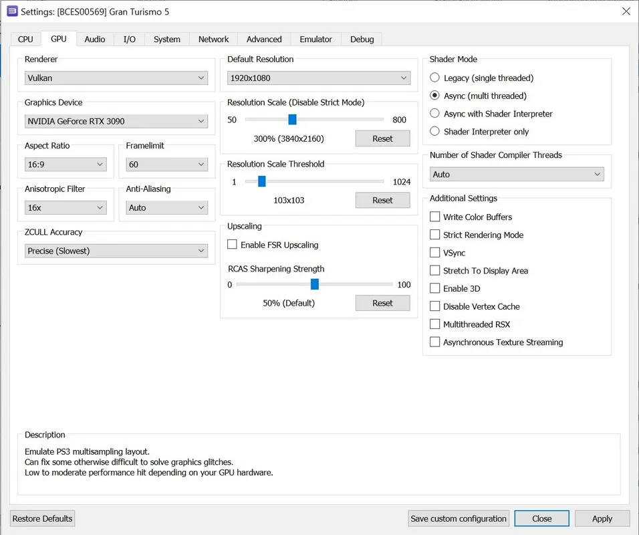Open the Anisotropic Filter 16x dropdown
Viewport: 639px width, 535px height.
coord(66,207)
